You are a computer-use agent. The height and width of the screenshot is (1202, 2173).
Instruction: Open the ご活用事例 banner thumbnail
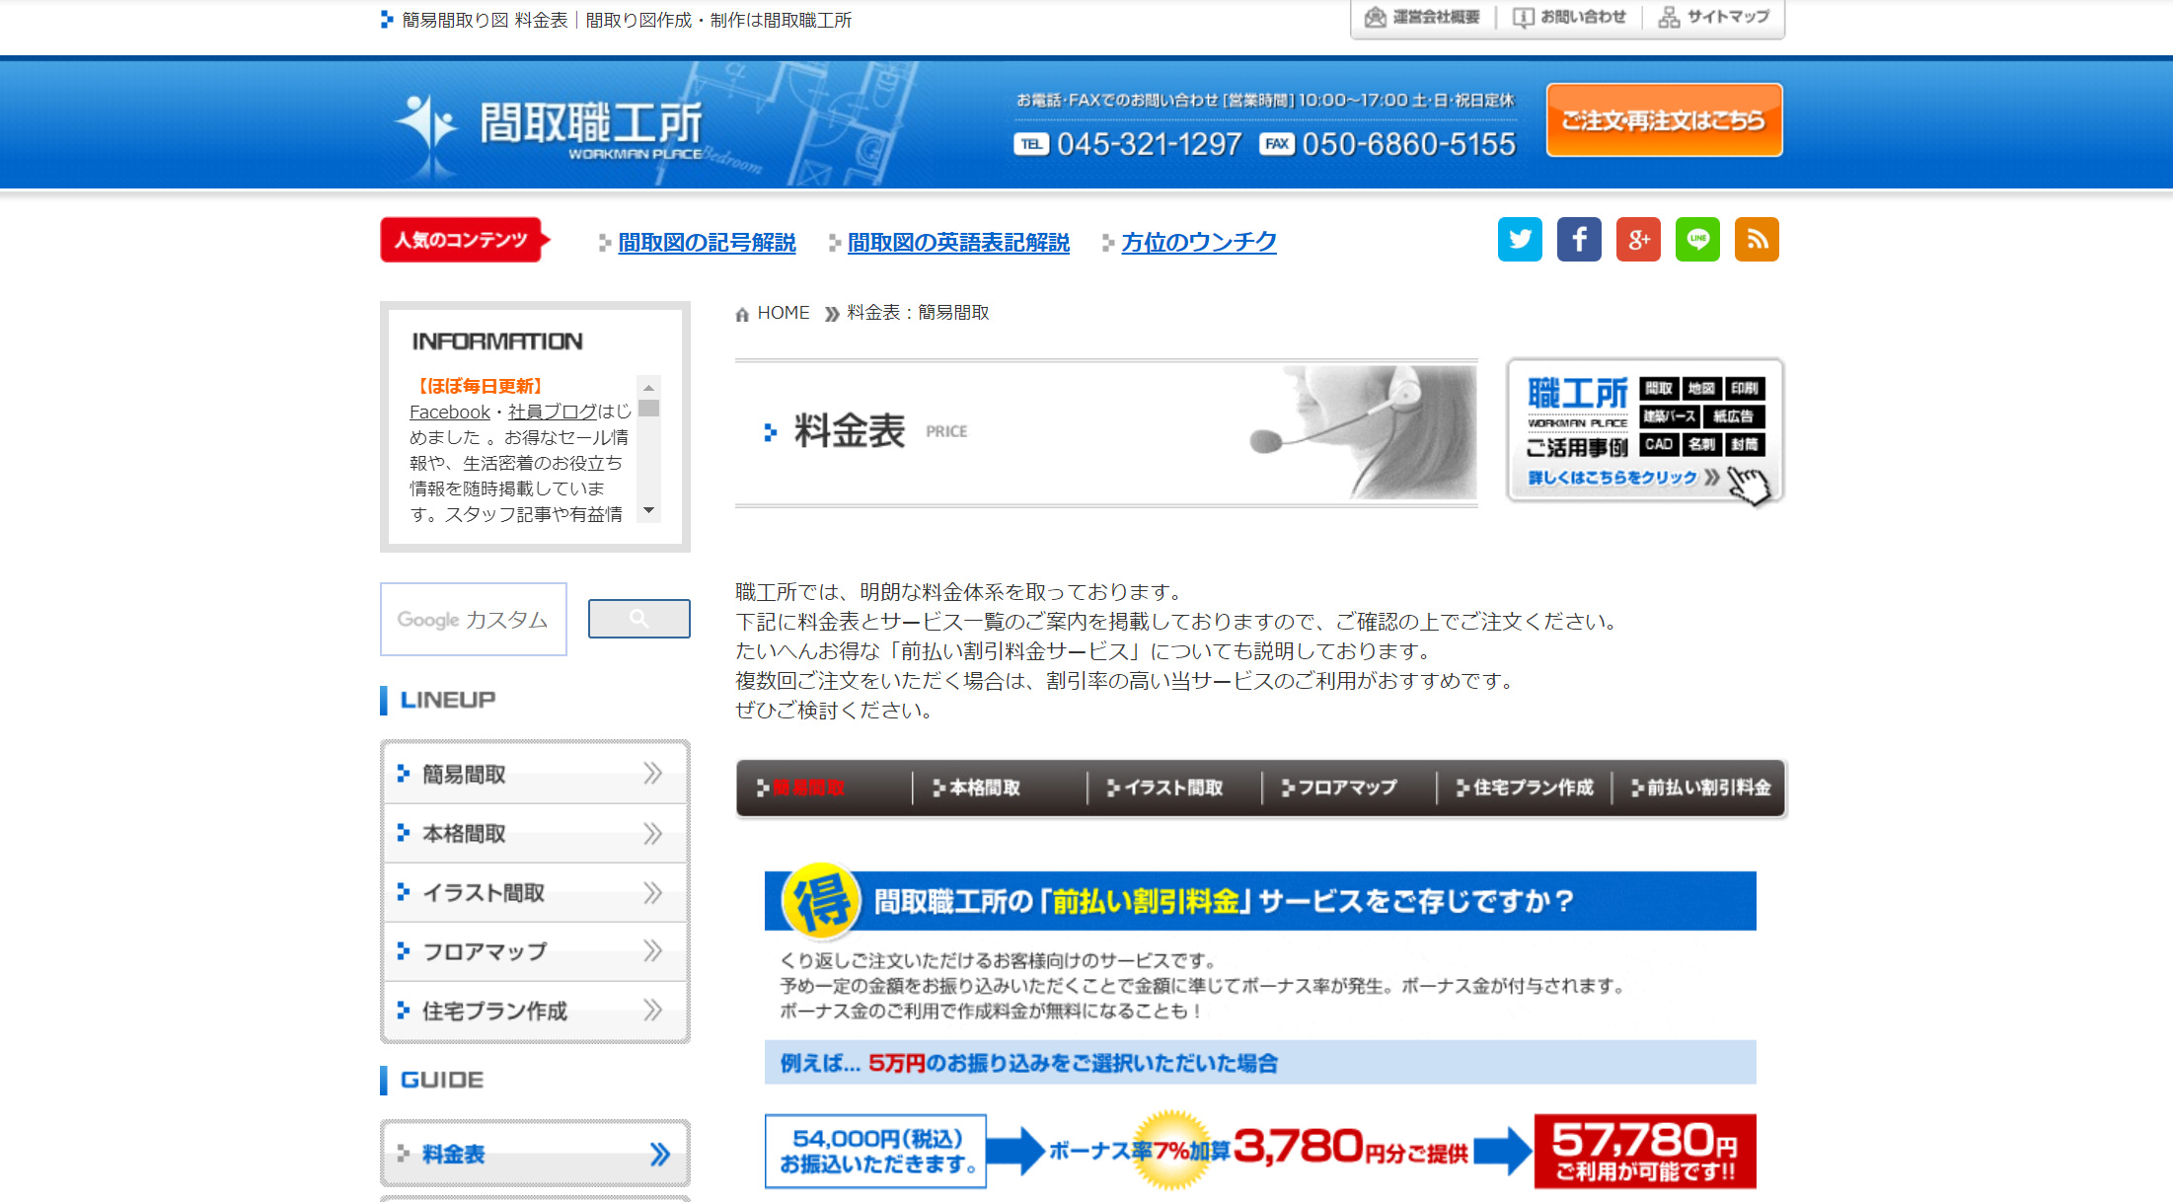(1645, 430)
